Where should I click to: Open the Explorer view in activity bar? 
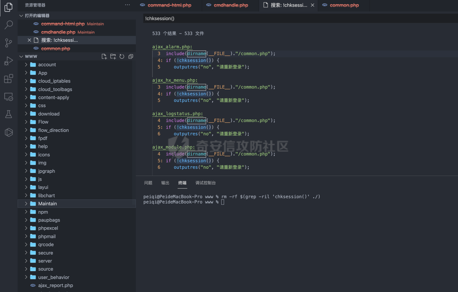point(9,7)
